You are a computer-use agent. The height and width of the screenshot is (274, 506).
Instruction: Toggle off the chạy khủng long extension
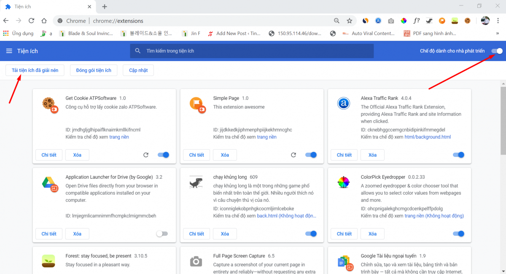pyautogui.click(x=311, y=234)
